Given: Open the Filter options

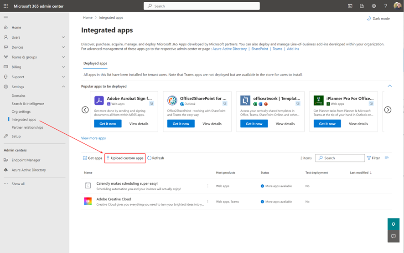Looking at the screenshot, I should 373,158.
